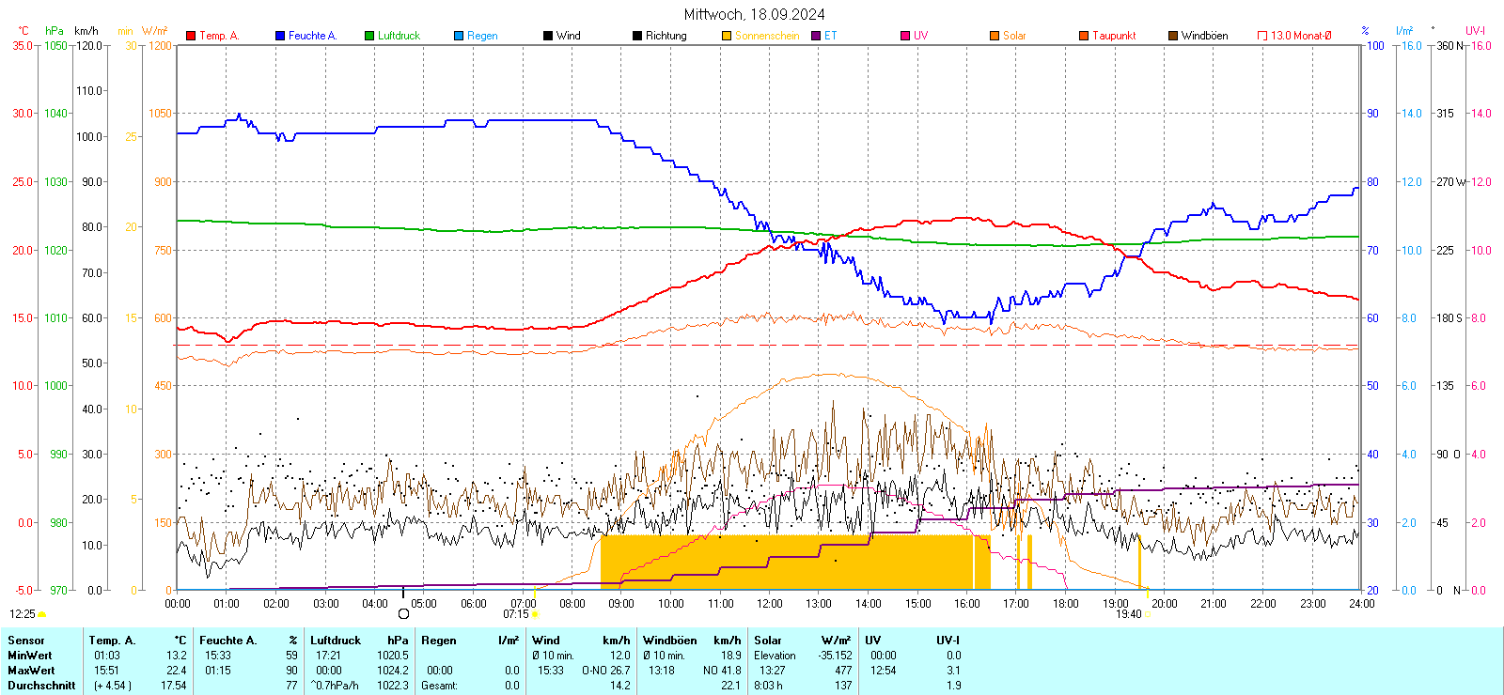Click the yellow Sonnenschein legend square
This screenshot has height=695, width=1504.
[727, 36]
